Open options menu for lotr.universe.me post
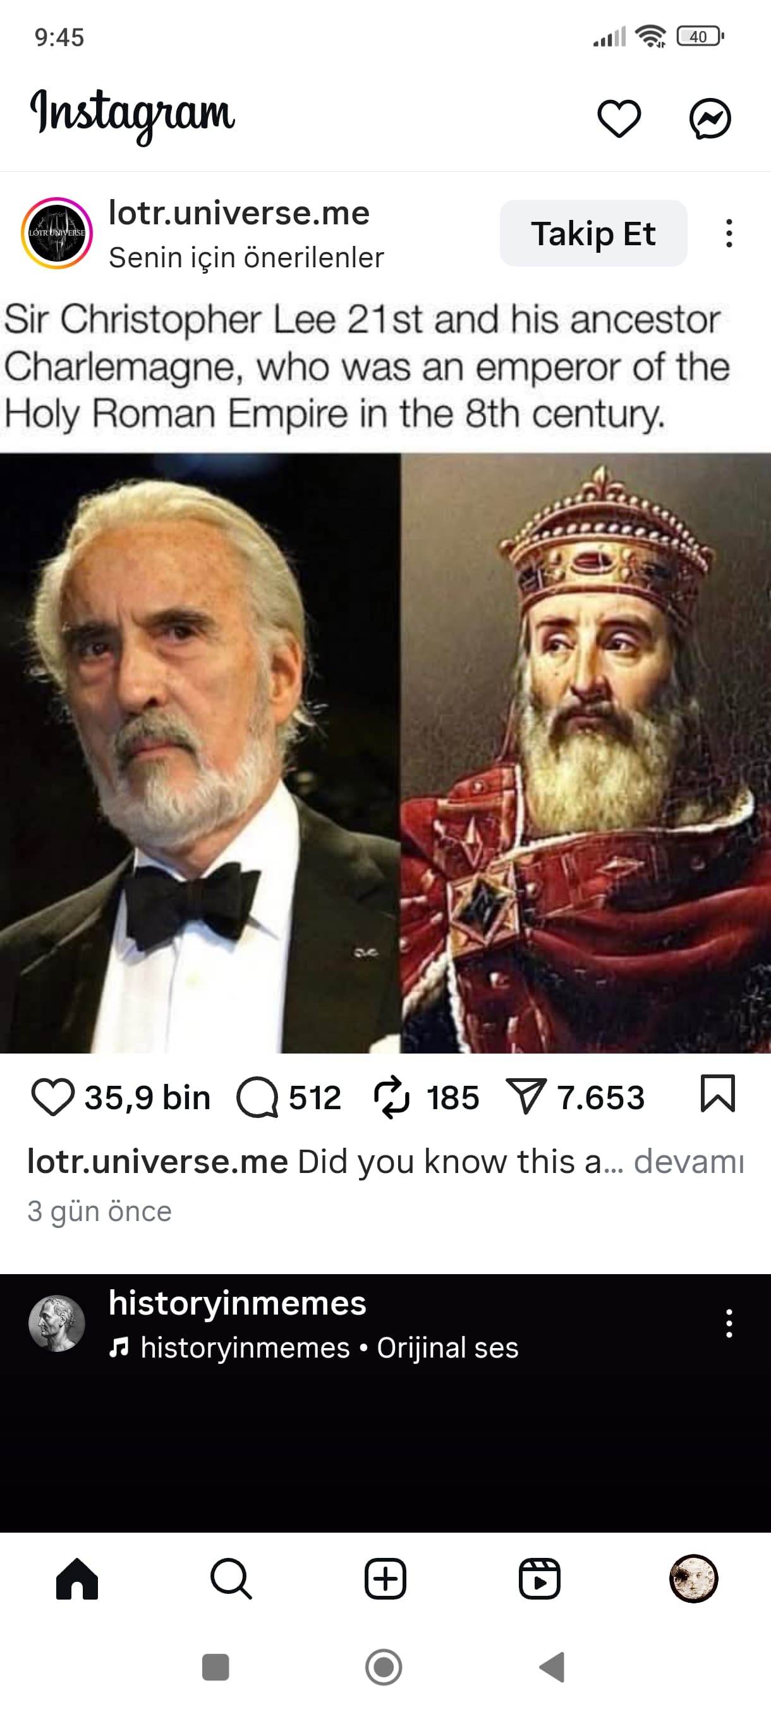771x1714 pixels. pos(729,234)
